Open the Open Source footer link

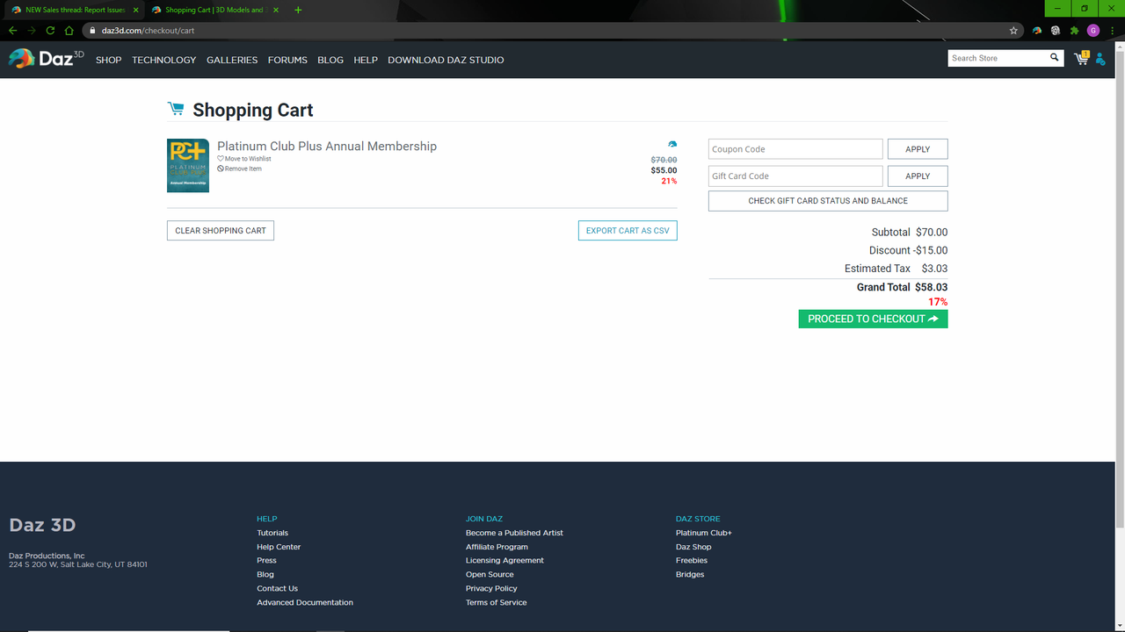[x=490, y=574]
